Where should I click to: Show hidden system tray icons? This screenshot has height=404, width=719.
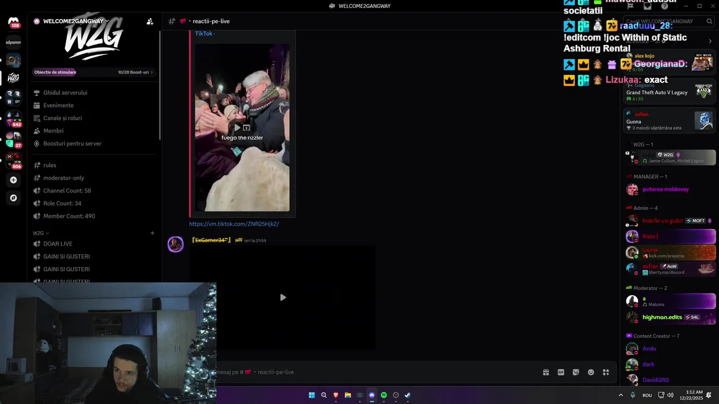pos(621,395)
